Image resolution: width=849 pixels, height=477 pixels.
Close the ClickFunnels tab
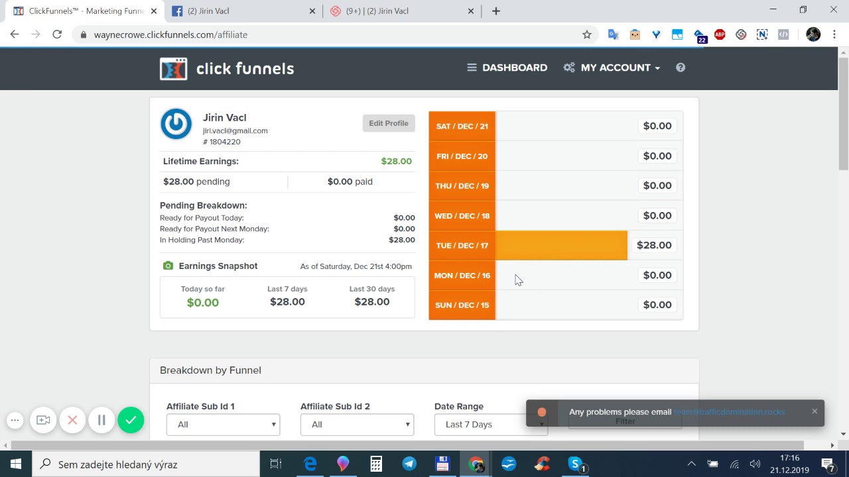point(154,11)
